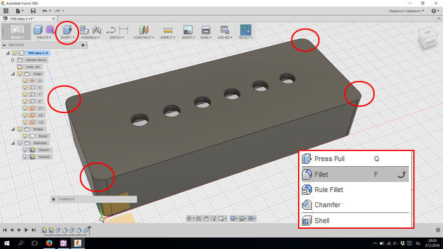The height and width of the screenshot is (249, 443).
Task: Toggle visibility bulb of Origin folder
Action: coord(20,74)
